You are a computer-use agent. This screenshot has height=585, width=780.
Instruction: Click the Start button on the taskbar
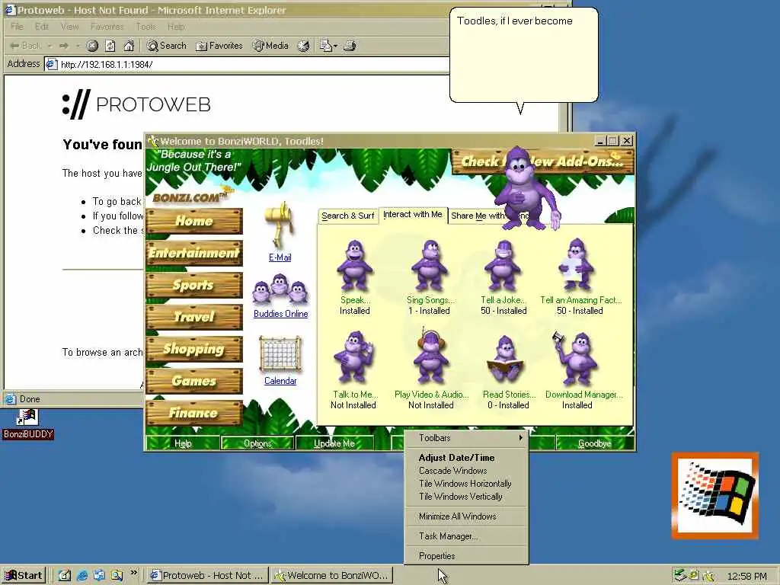point(24,576)
